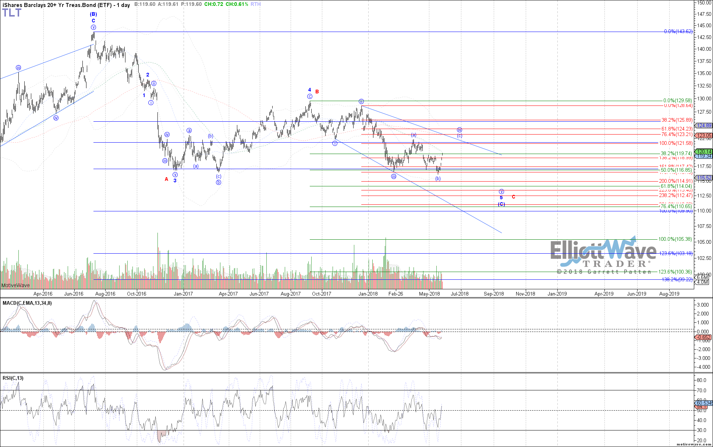
Task: Click the large TLT ticker symbol
Action: pyautogui.click(x=12, y=13)
